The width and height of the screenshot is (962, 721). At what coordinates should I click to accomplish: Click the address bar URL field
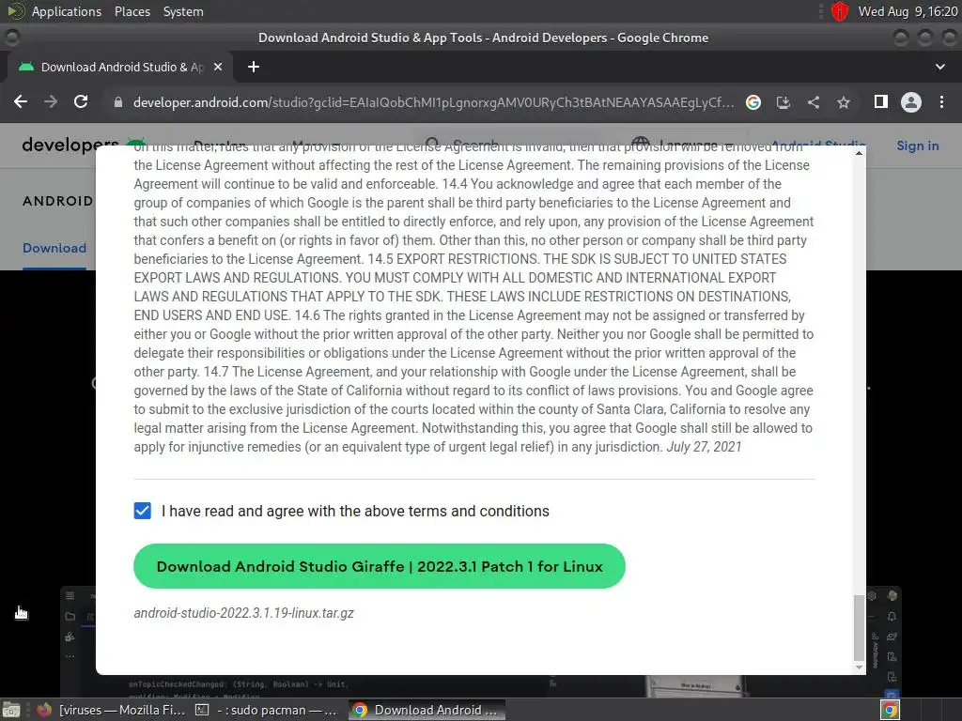432,102
